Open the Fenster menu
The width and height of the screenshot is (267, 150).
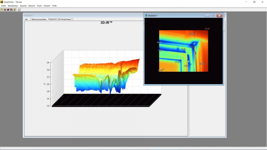click(x=47, y=6)
